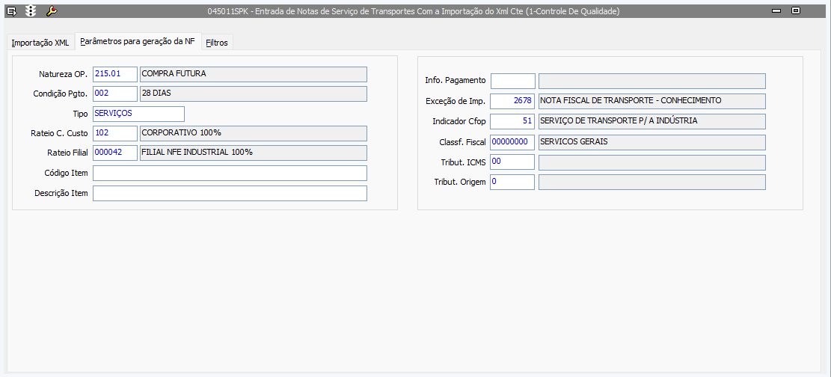Open the Filtros tab

pos(217,43)
